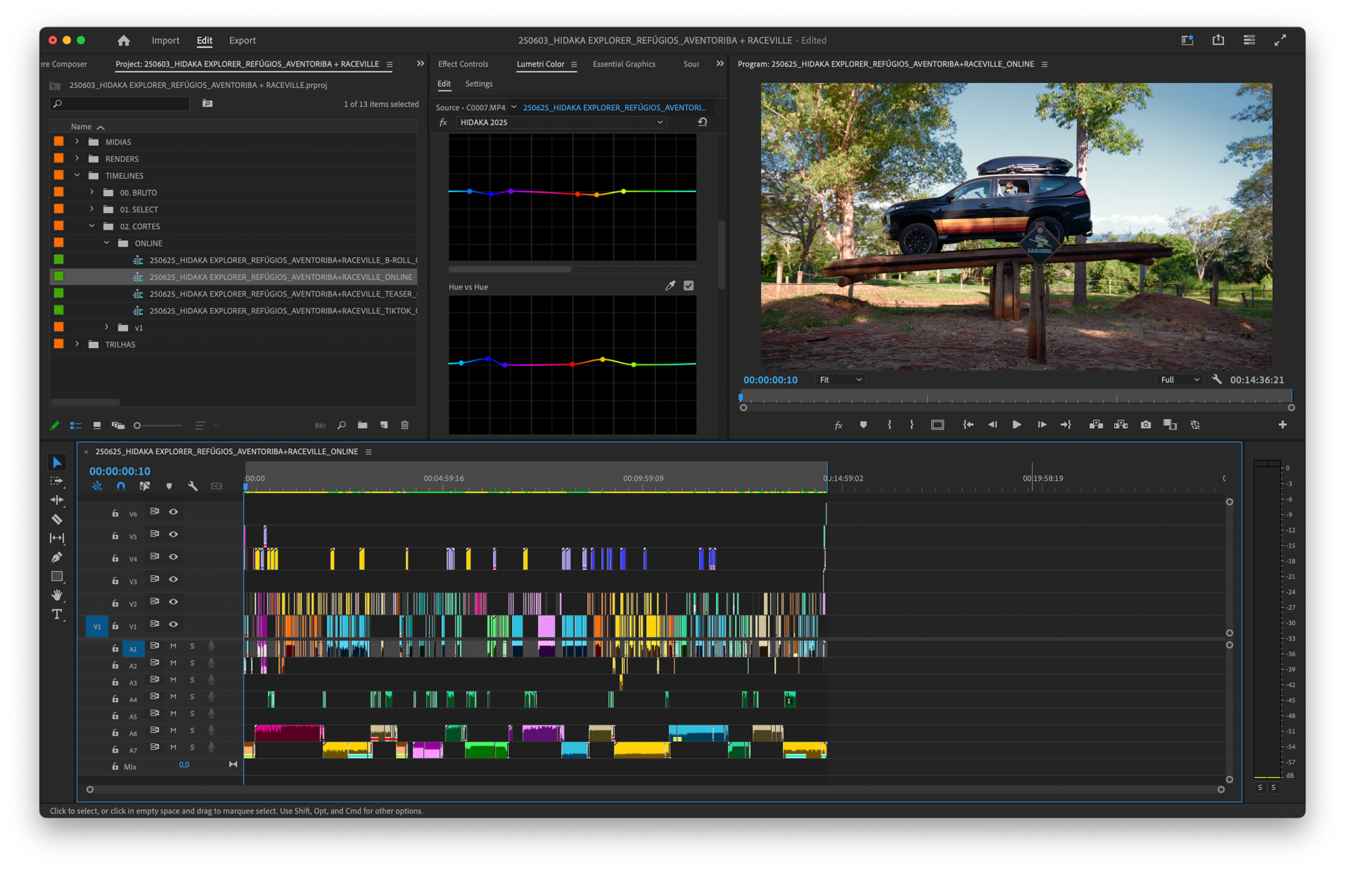Open the Effect Controls panel tab
The width and height of the screenshot is (1345, 870).
(x=462, y=64)
